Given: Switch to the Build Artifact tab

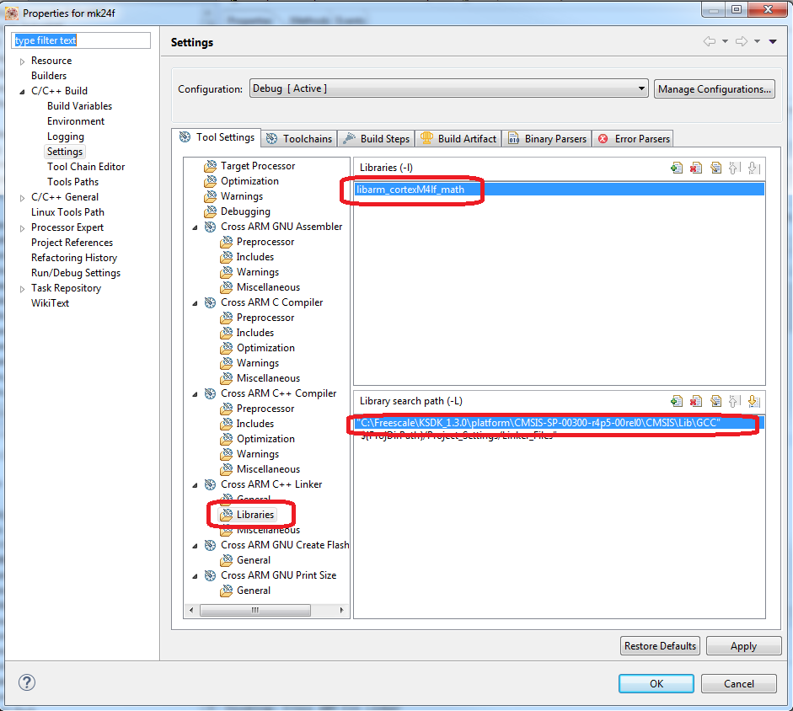Looking at the screenshot, I should coord(458,138).
